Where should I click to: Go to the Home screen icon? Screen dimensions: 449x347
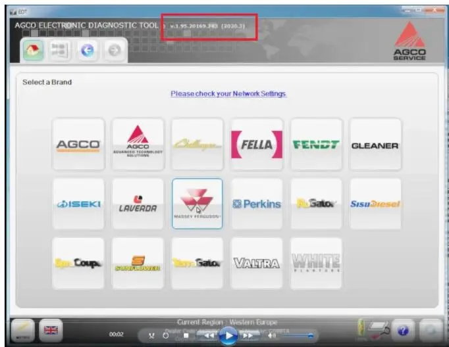(x=33, y=51)
